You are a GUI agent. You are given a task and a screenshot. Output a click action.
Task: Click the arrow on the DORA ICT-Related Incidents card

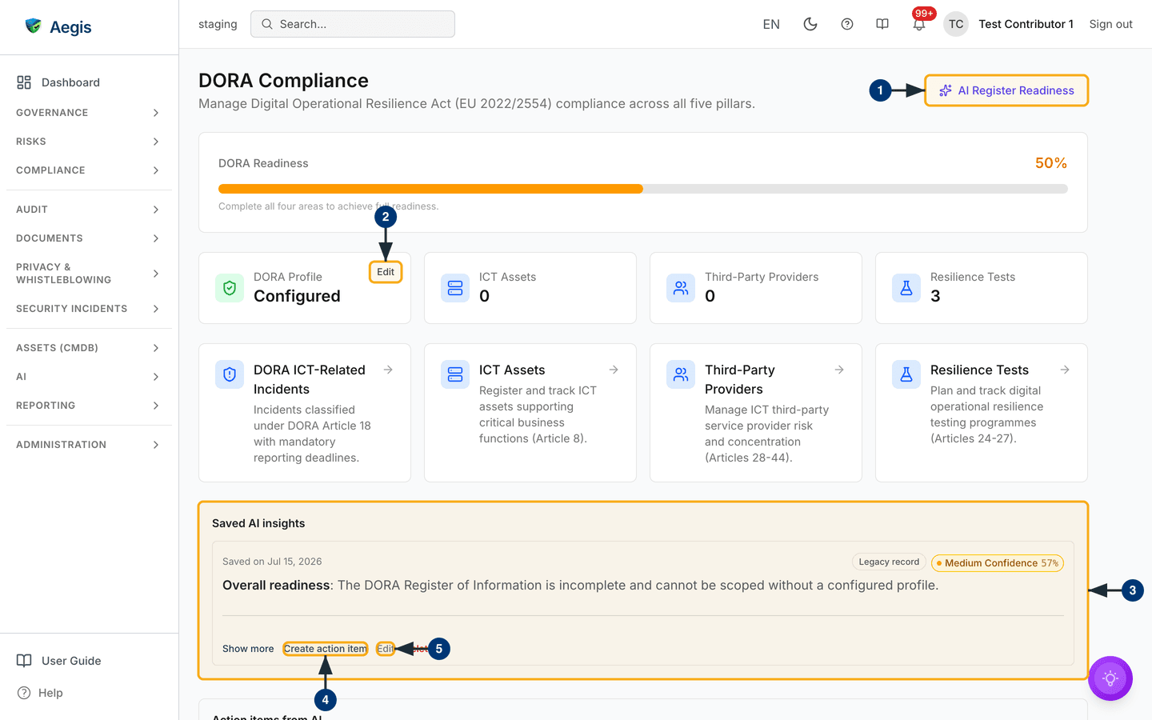click(388, 370)
